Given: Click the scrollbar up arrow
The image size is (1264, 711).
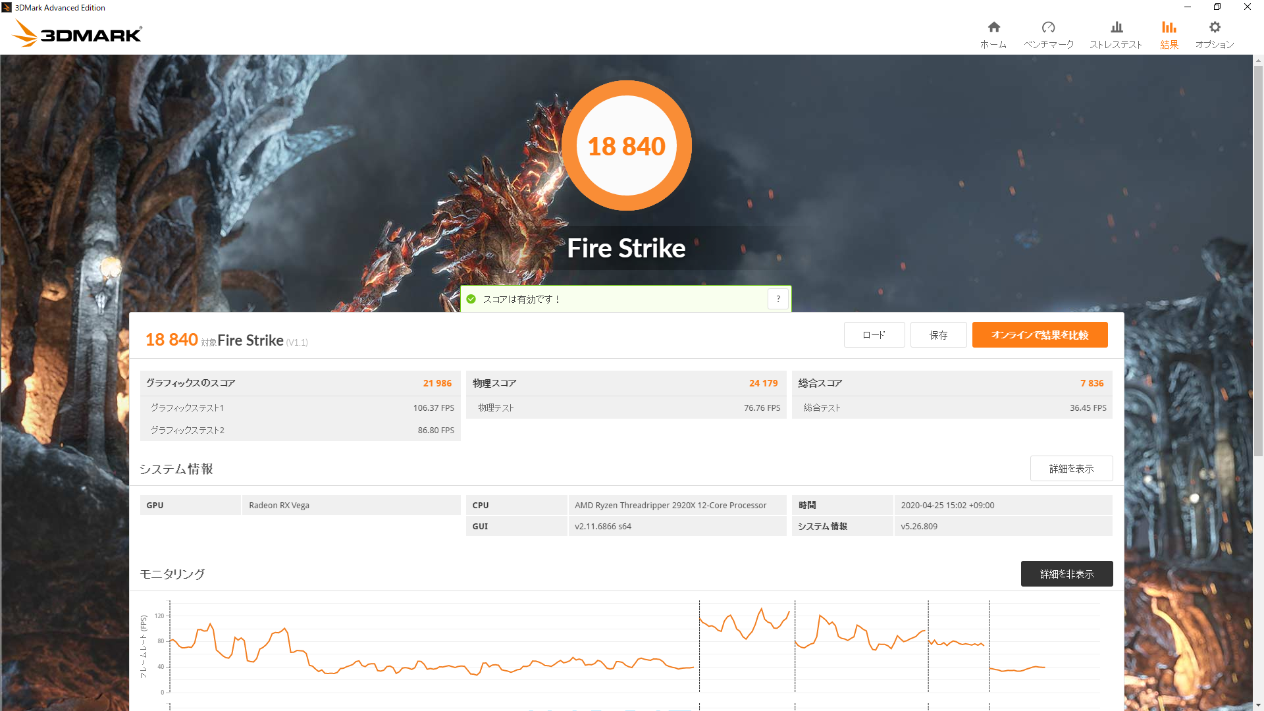Looking at the screenshot, I should [1258, 61].
